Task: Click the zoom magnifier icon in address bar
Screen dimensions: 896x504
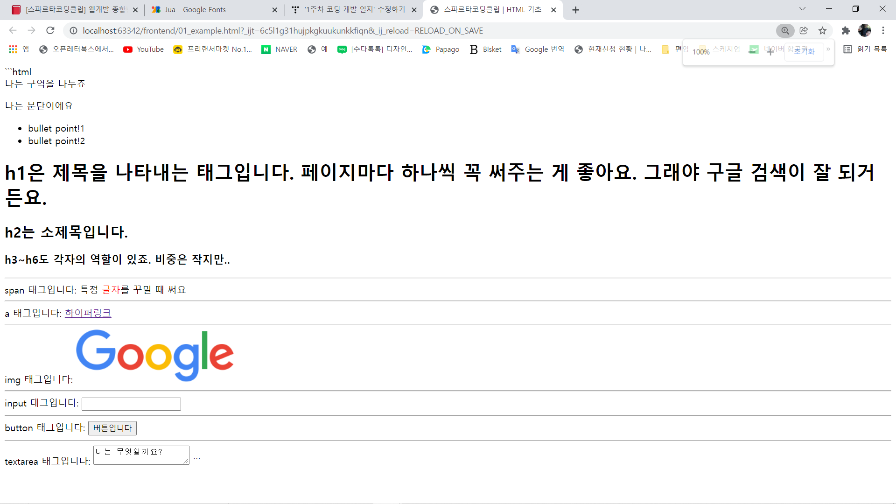Action: click(785, 30)
